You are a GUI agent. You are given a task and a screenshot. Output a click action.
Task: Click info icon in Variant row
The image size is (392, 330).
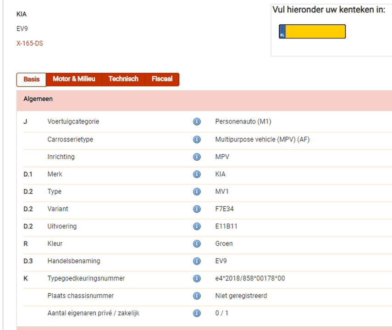point(197,209)
